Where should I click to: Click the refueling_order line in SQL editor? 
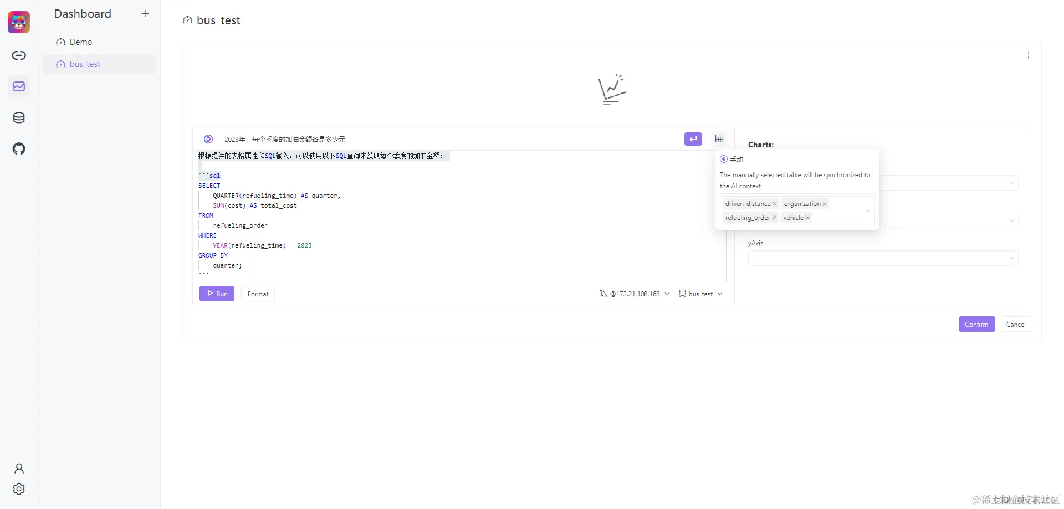pyautogui.click(x=240, y=225)
